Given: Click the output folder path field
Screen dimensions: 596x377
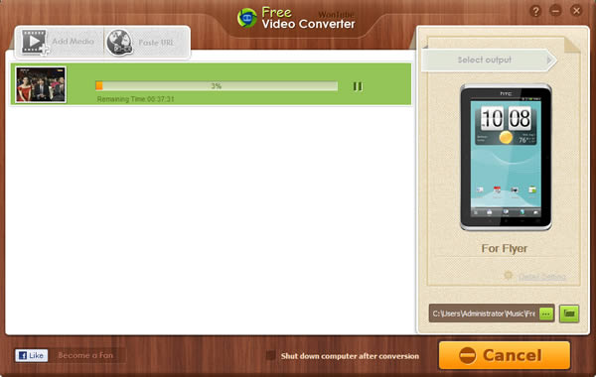Looking at the screenshot, I should pyautogui.click(x=484, y=314).
